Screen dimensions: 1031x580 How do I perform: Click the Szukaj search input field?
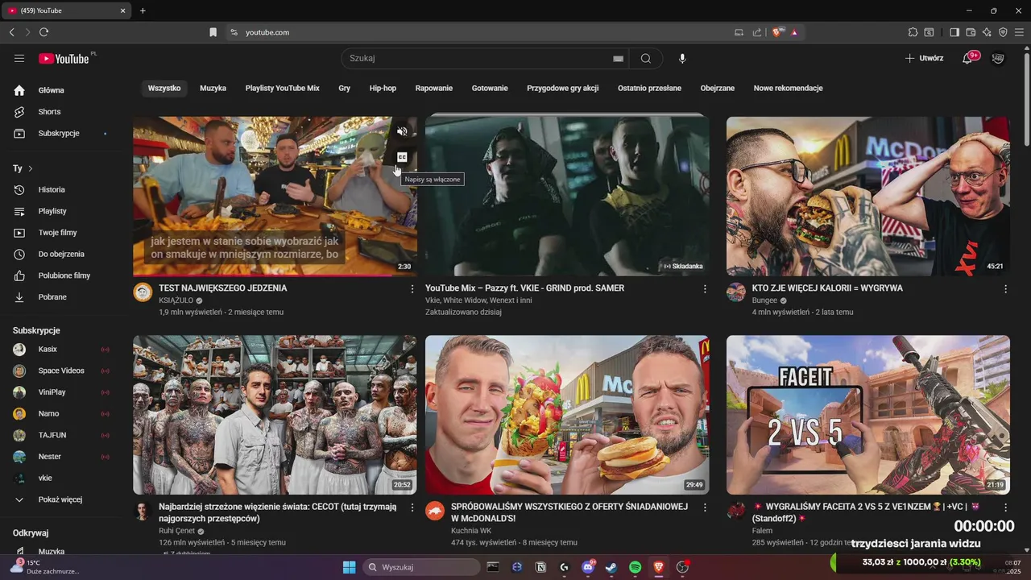479,58
